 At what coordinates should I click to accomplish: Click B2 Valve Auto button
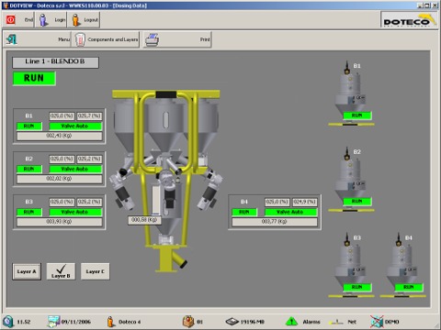(75, 169)
